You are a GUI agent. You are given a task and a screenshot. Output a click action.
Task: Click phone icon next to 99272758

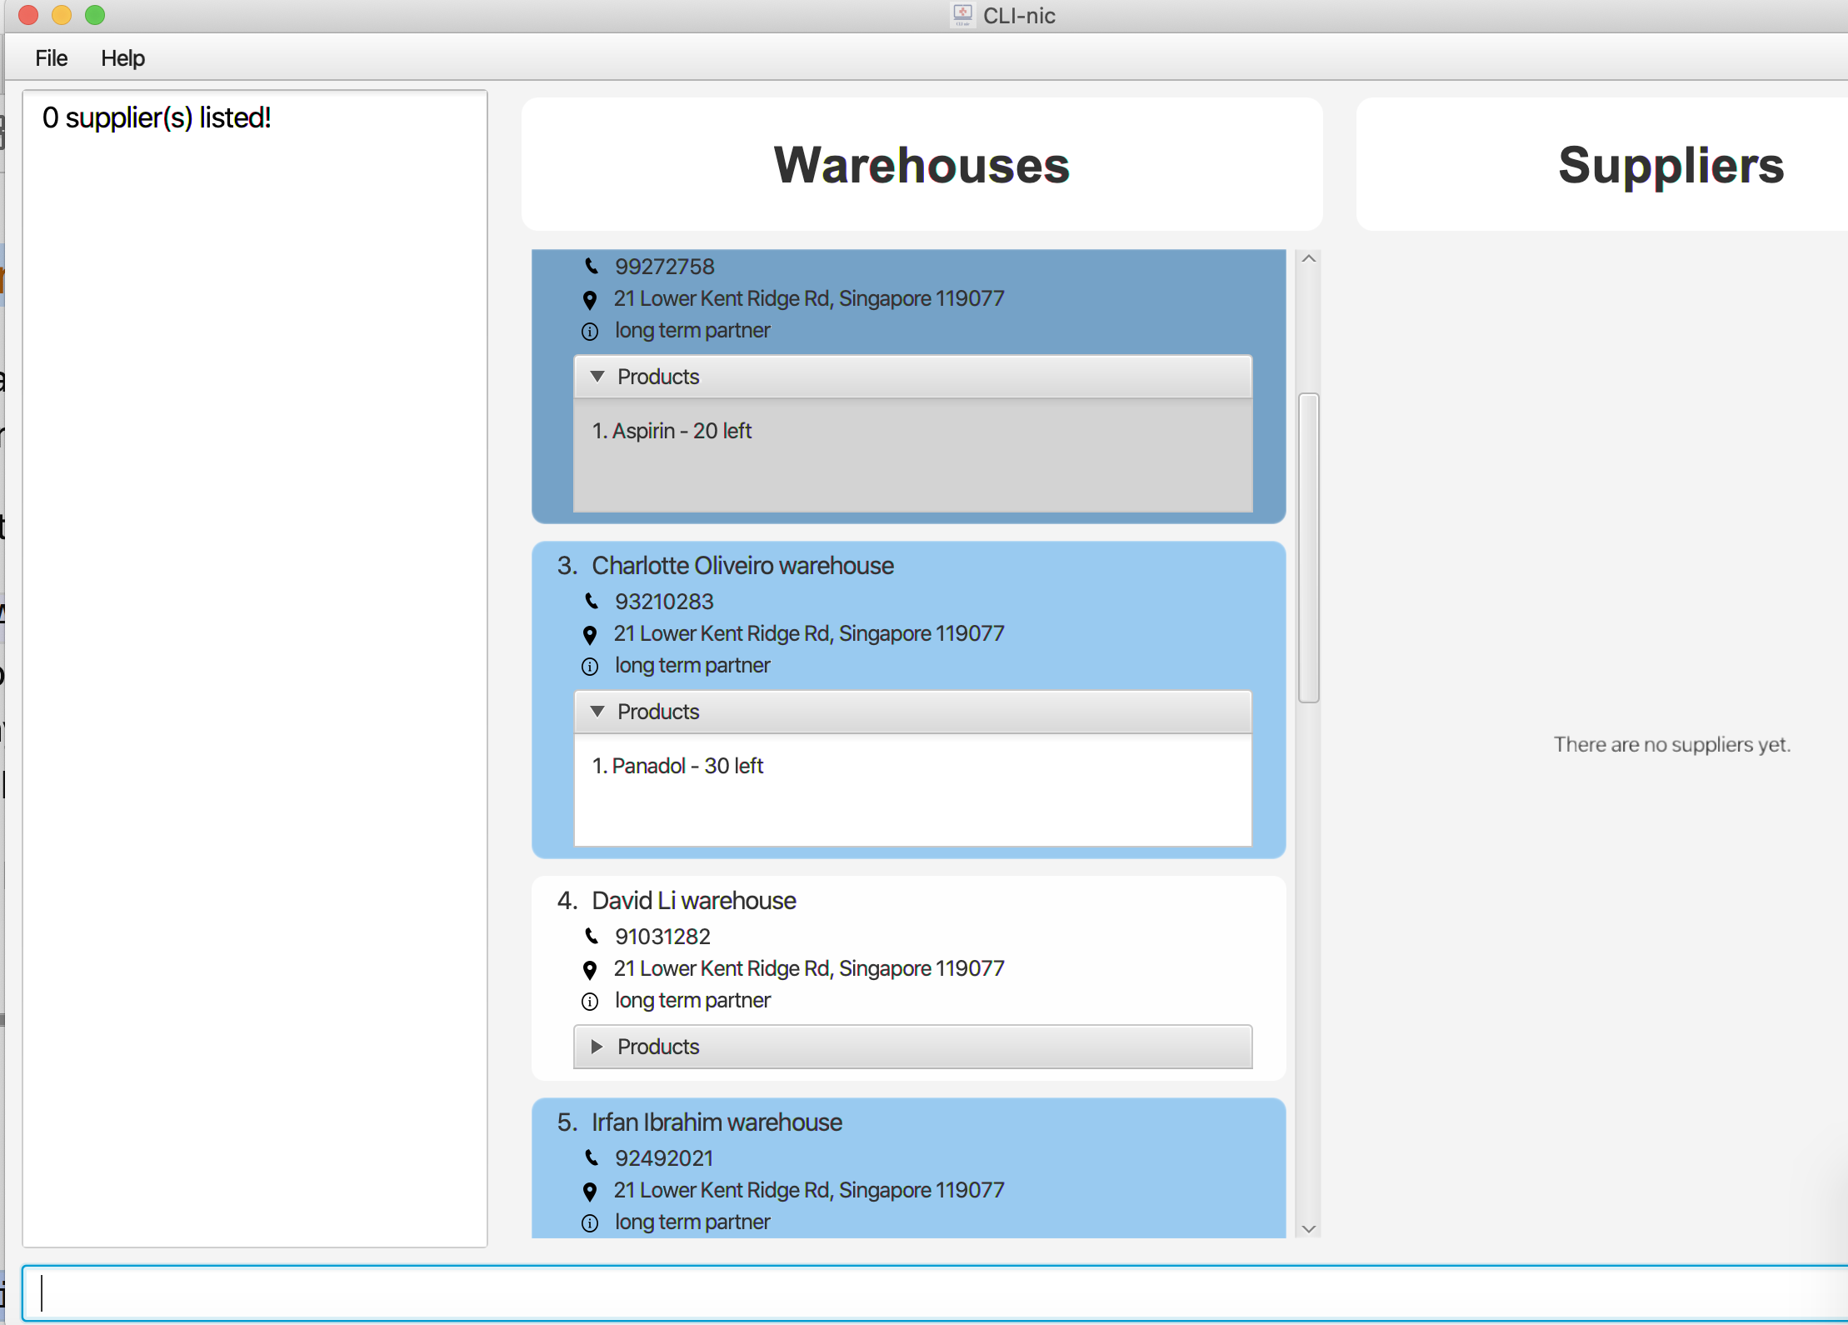point(591,266)
